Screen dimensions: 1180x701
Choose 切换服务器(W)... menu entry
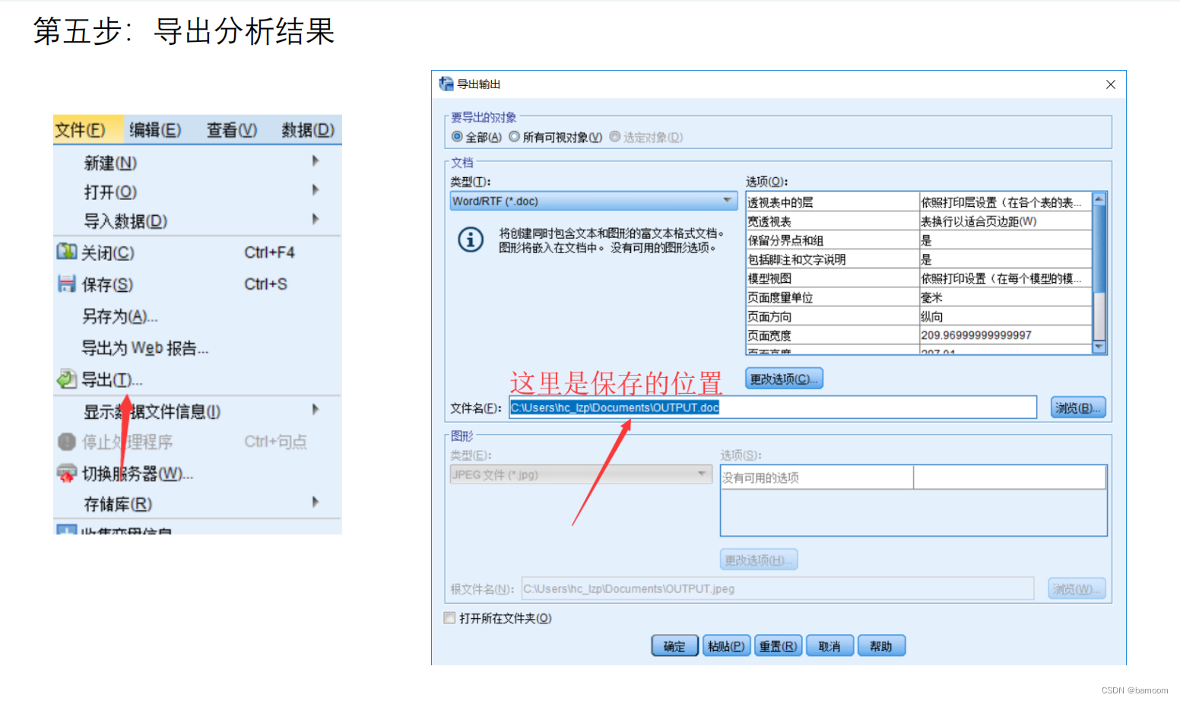(x=138, y=474)
